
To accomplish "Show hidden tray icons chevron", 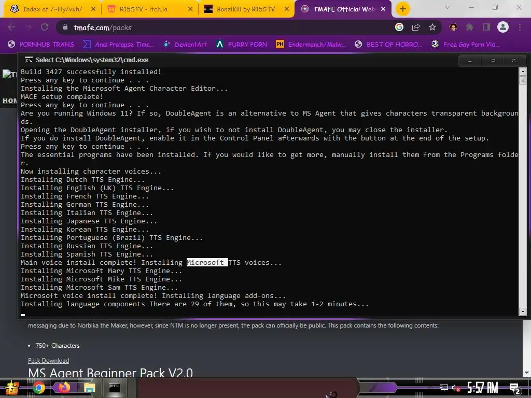I will 431,388.
